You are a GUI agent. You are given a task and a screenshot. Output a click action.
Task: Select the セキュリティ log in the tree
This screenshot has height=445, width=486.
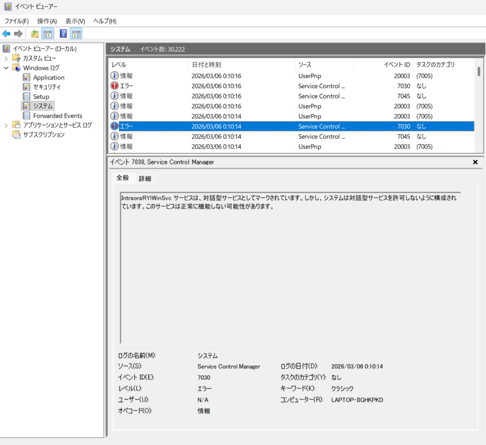point(47,87)
